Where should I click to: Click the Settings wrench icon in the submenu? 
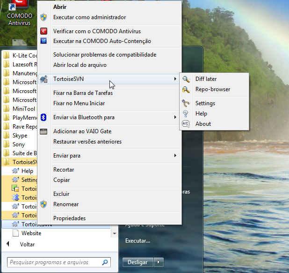point(186,103)
